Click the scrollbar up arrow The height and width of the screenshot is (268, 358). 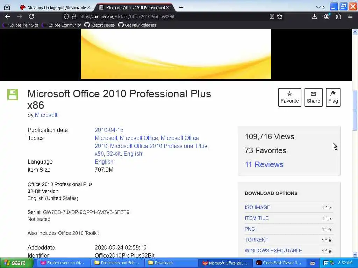pyautogui.click(x=355, y=32)
